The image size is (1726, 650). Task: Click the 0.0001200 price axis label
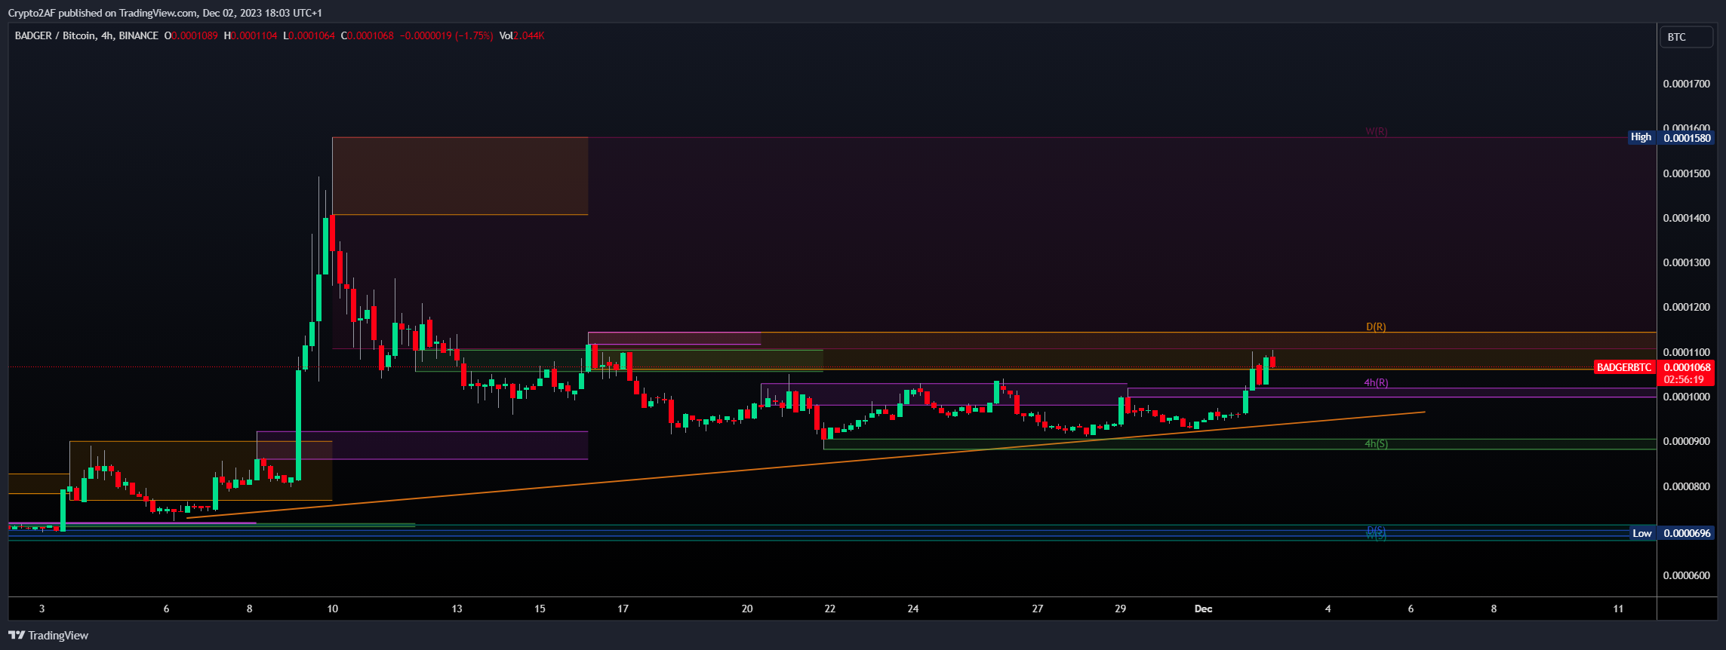[x=1687, y=307]
